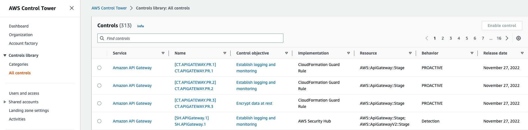The image size is (528, 130).
Task: Sort by the Control objective column arrow
Action: point(287,53)
